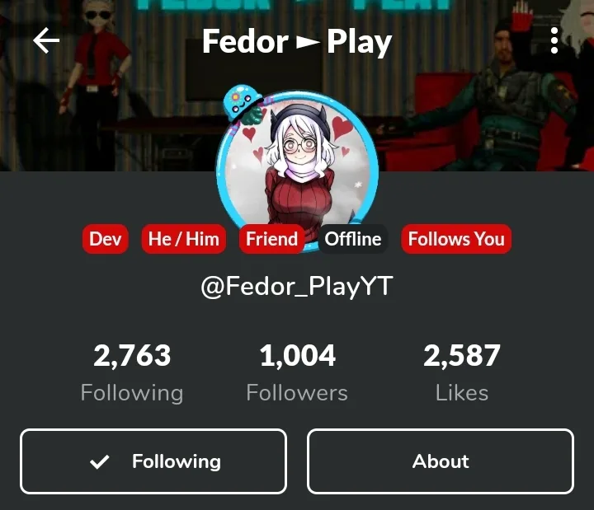
Task: Go back with the arrow icon
Action: [x=46, y=40]
